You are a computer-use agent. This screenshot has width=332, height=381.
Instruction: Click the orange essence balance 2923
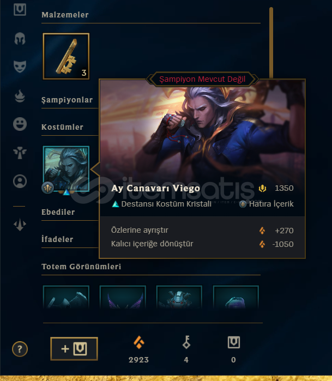pos(139,349)
